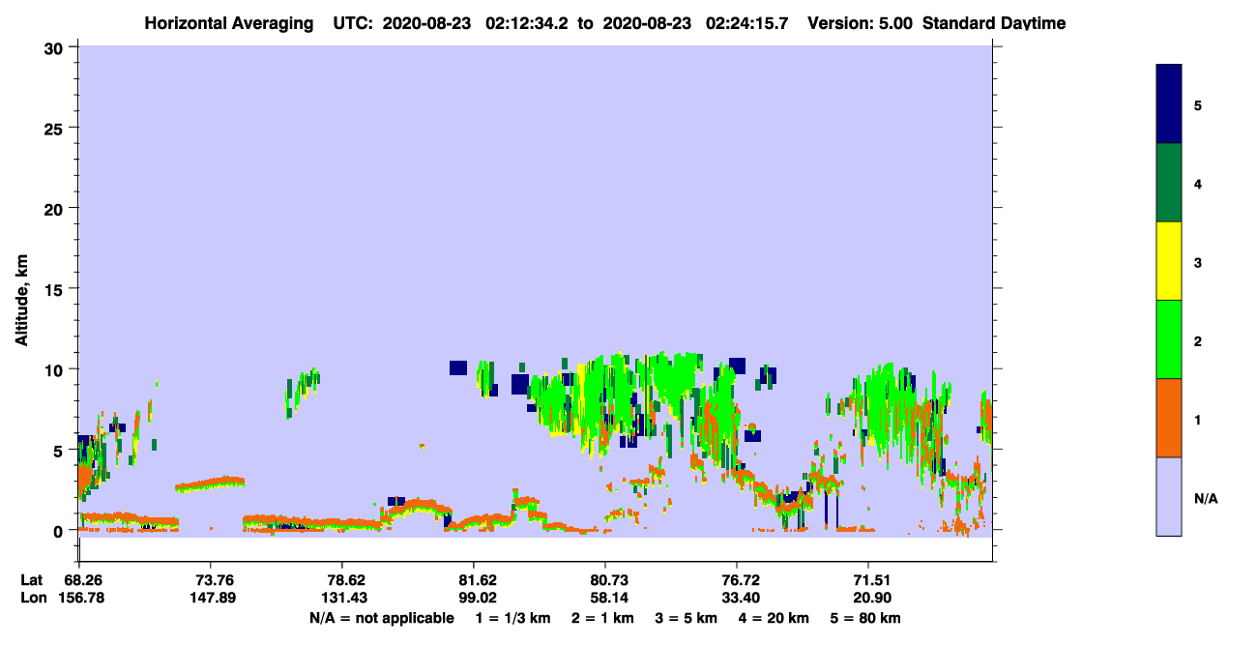
Task: Click the end time '02:24:15.7'
Action: click(748, 23)
